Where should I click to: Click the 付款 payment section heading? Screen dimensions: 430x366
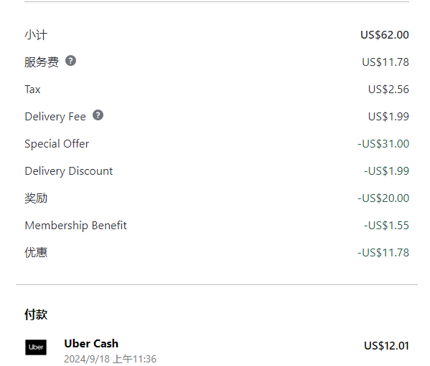(36, 314)
